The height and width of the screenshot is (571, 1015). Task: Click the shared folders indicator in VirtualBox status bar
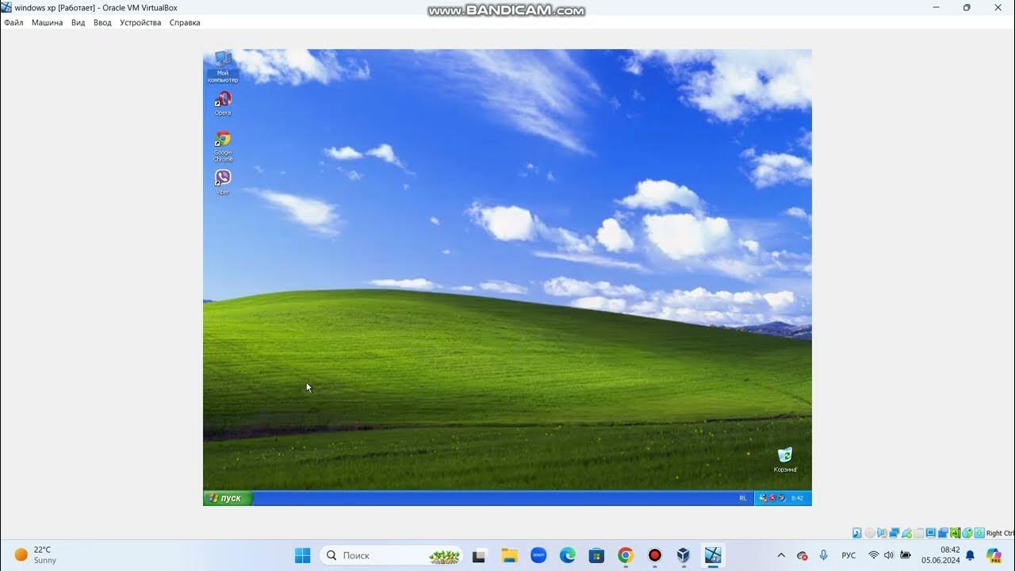tap(918, 533)
